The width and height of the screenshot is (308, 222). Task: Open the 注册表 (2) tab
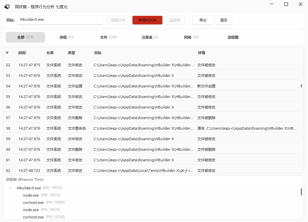[x=150, y=37]
